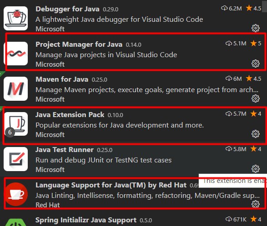Select the Java Extension Pack title
Viewport: 267px width, 226px height.
point(70,115)
